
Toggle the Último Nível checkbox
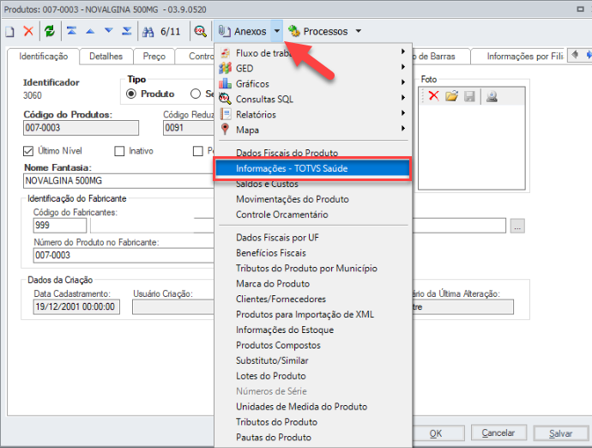point(28,151)
